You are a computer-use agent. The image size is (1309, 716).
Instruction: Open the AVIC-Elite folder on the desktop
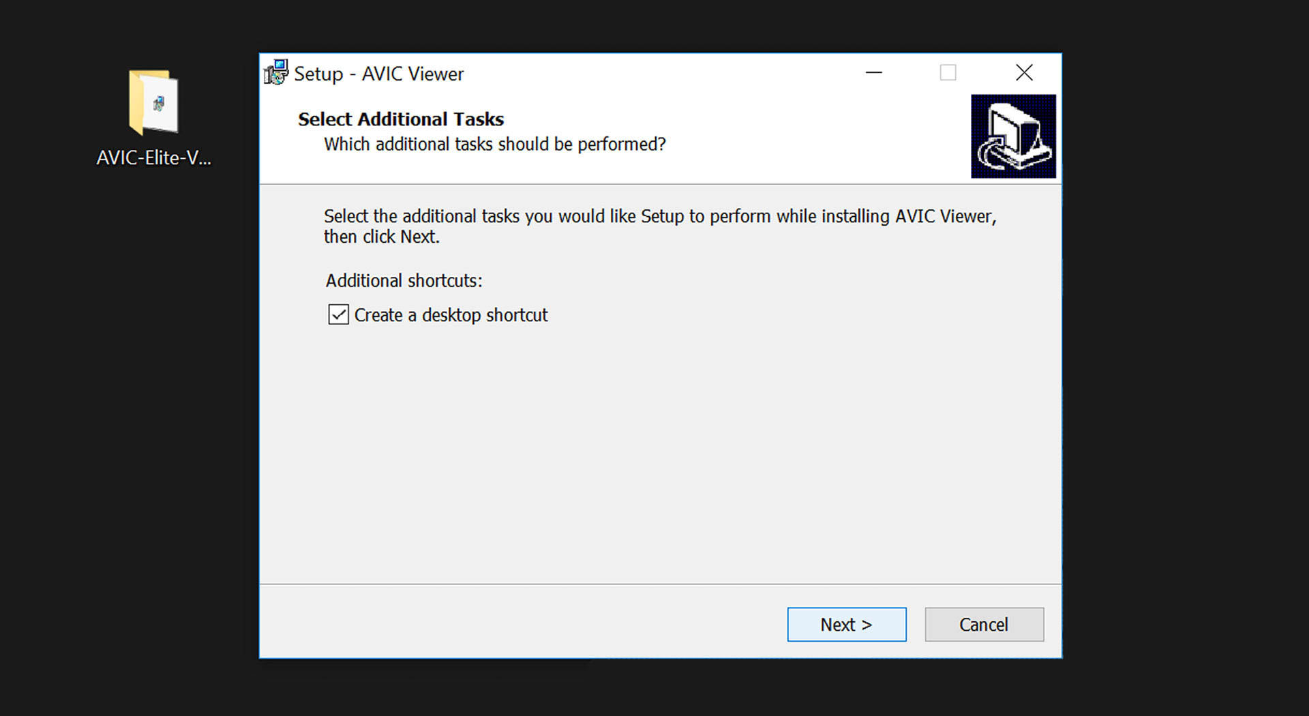154,102
